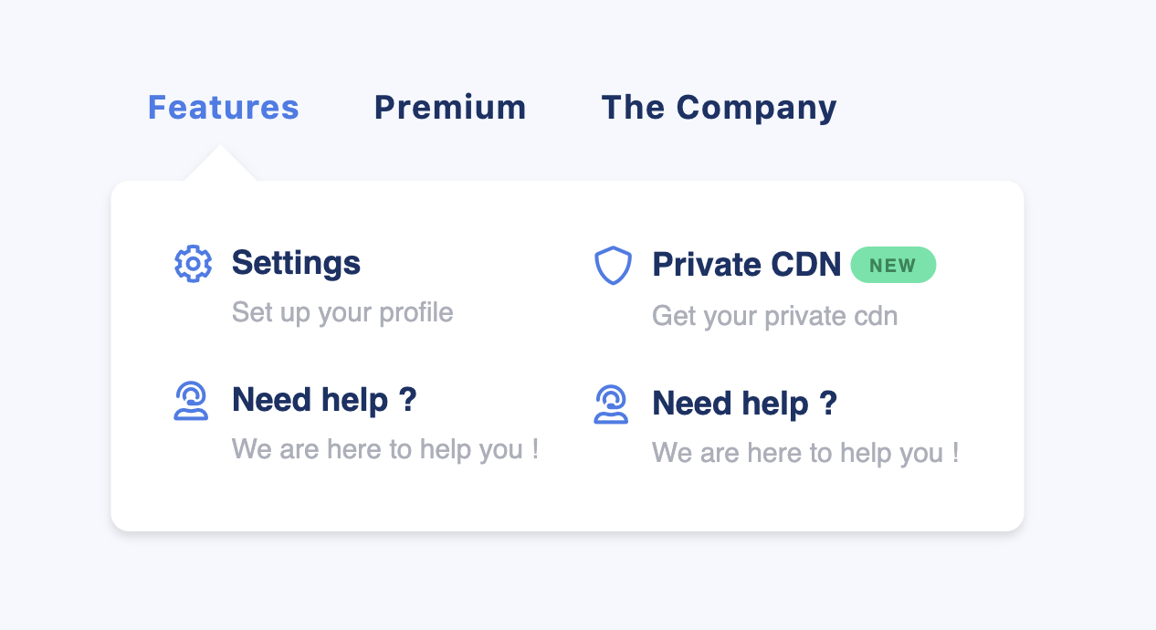
Task: Click the Settings gear icon
Action: click(193, 264)
